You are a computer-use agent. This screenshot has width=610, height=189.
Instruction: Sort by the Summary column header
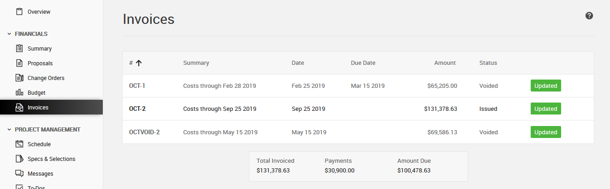[196, 63]
